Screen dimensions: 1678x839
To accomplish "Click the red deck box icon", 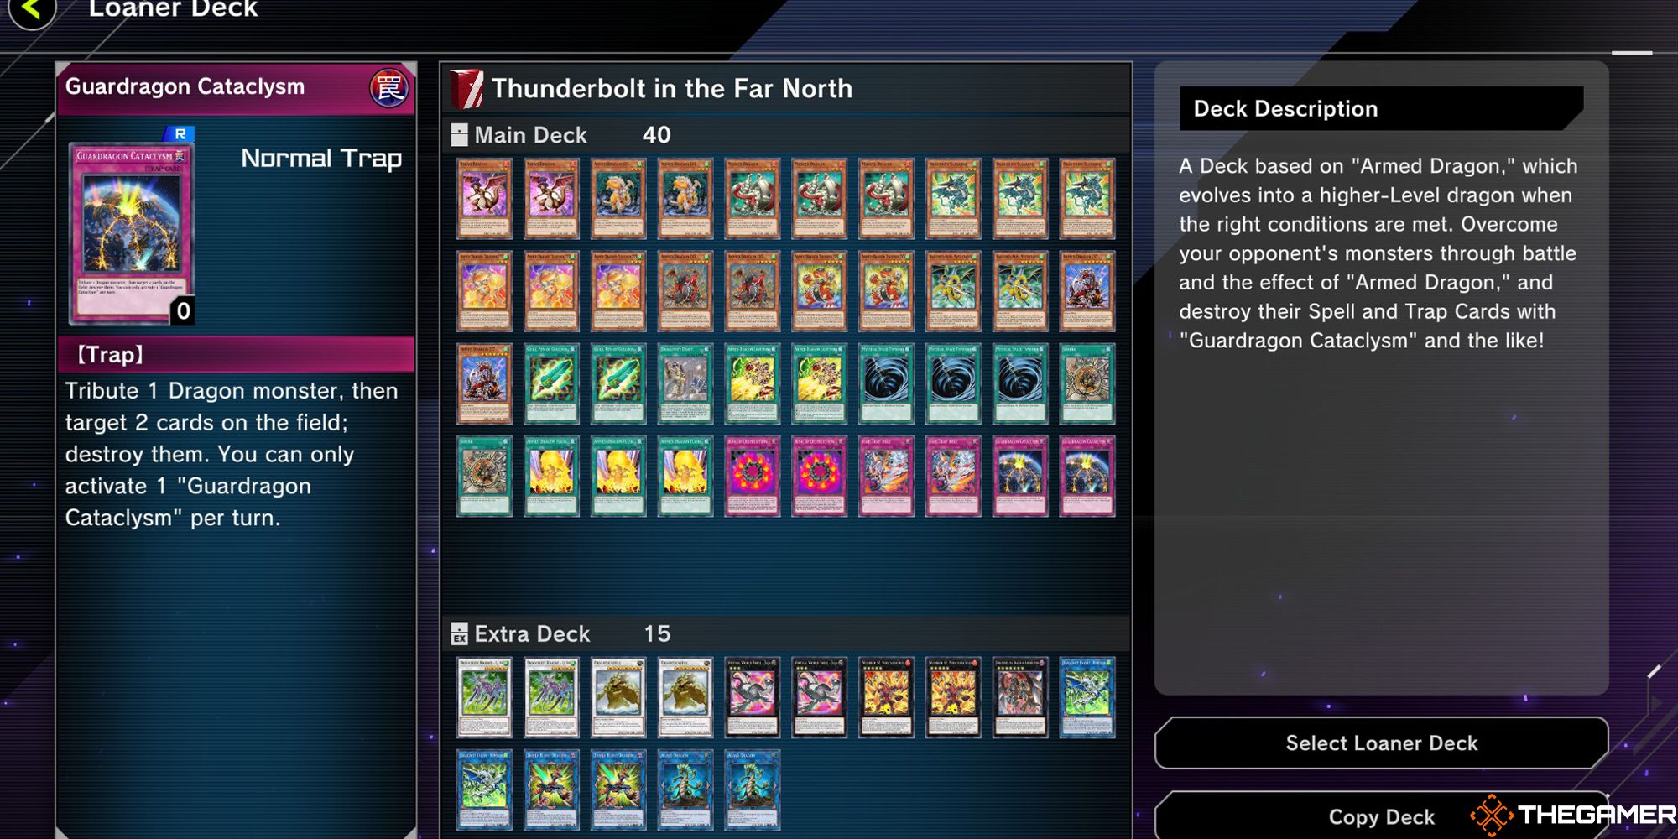I will [467, 89].
